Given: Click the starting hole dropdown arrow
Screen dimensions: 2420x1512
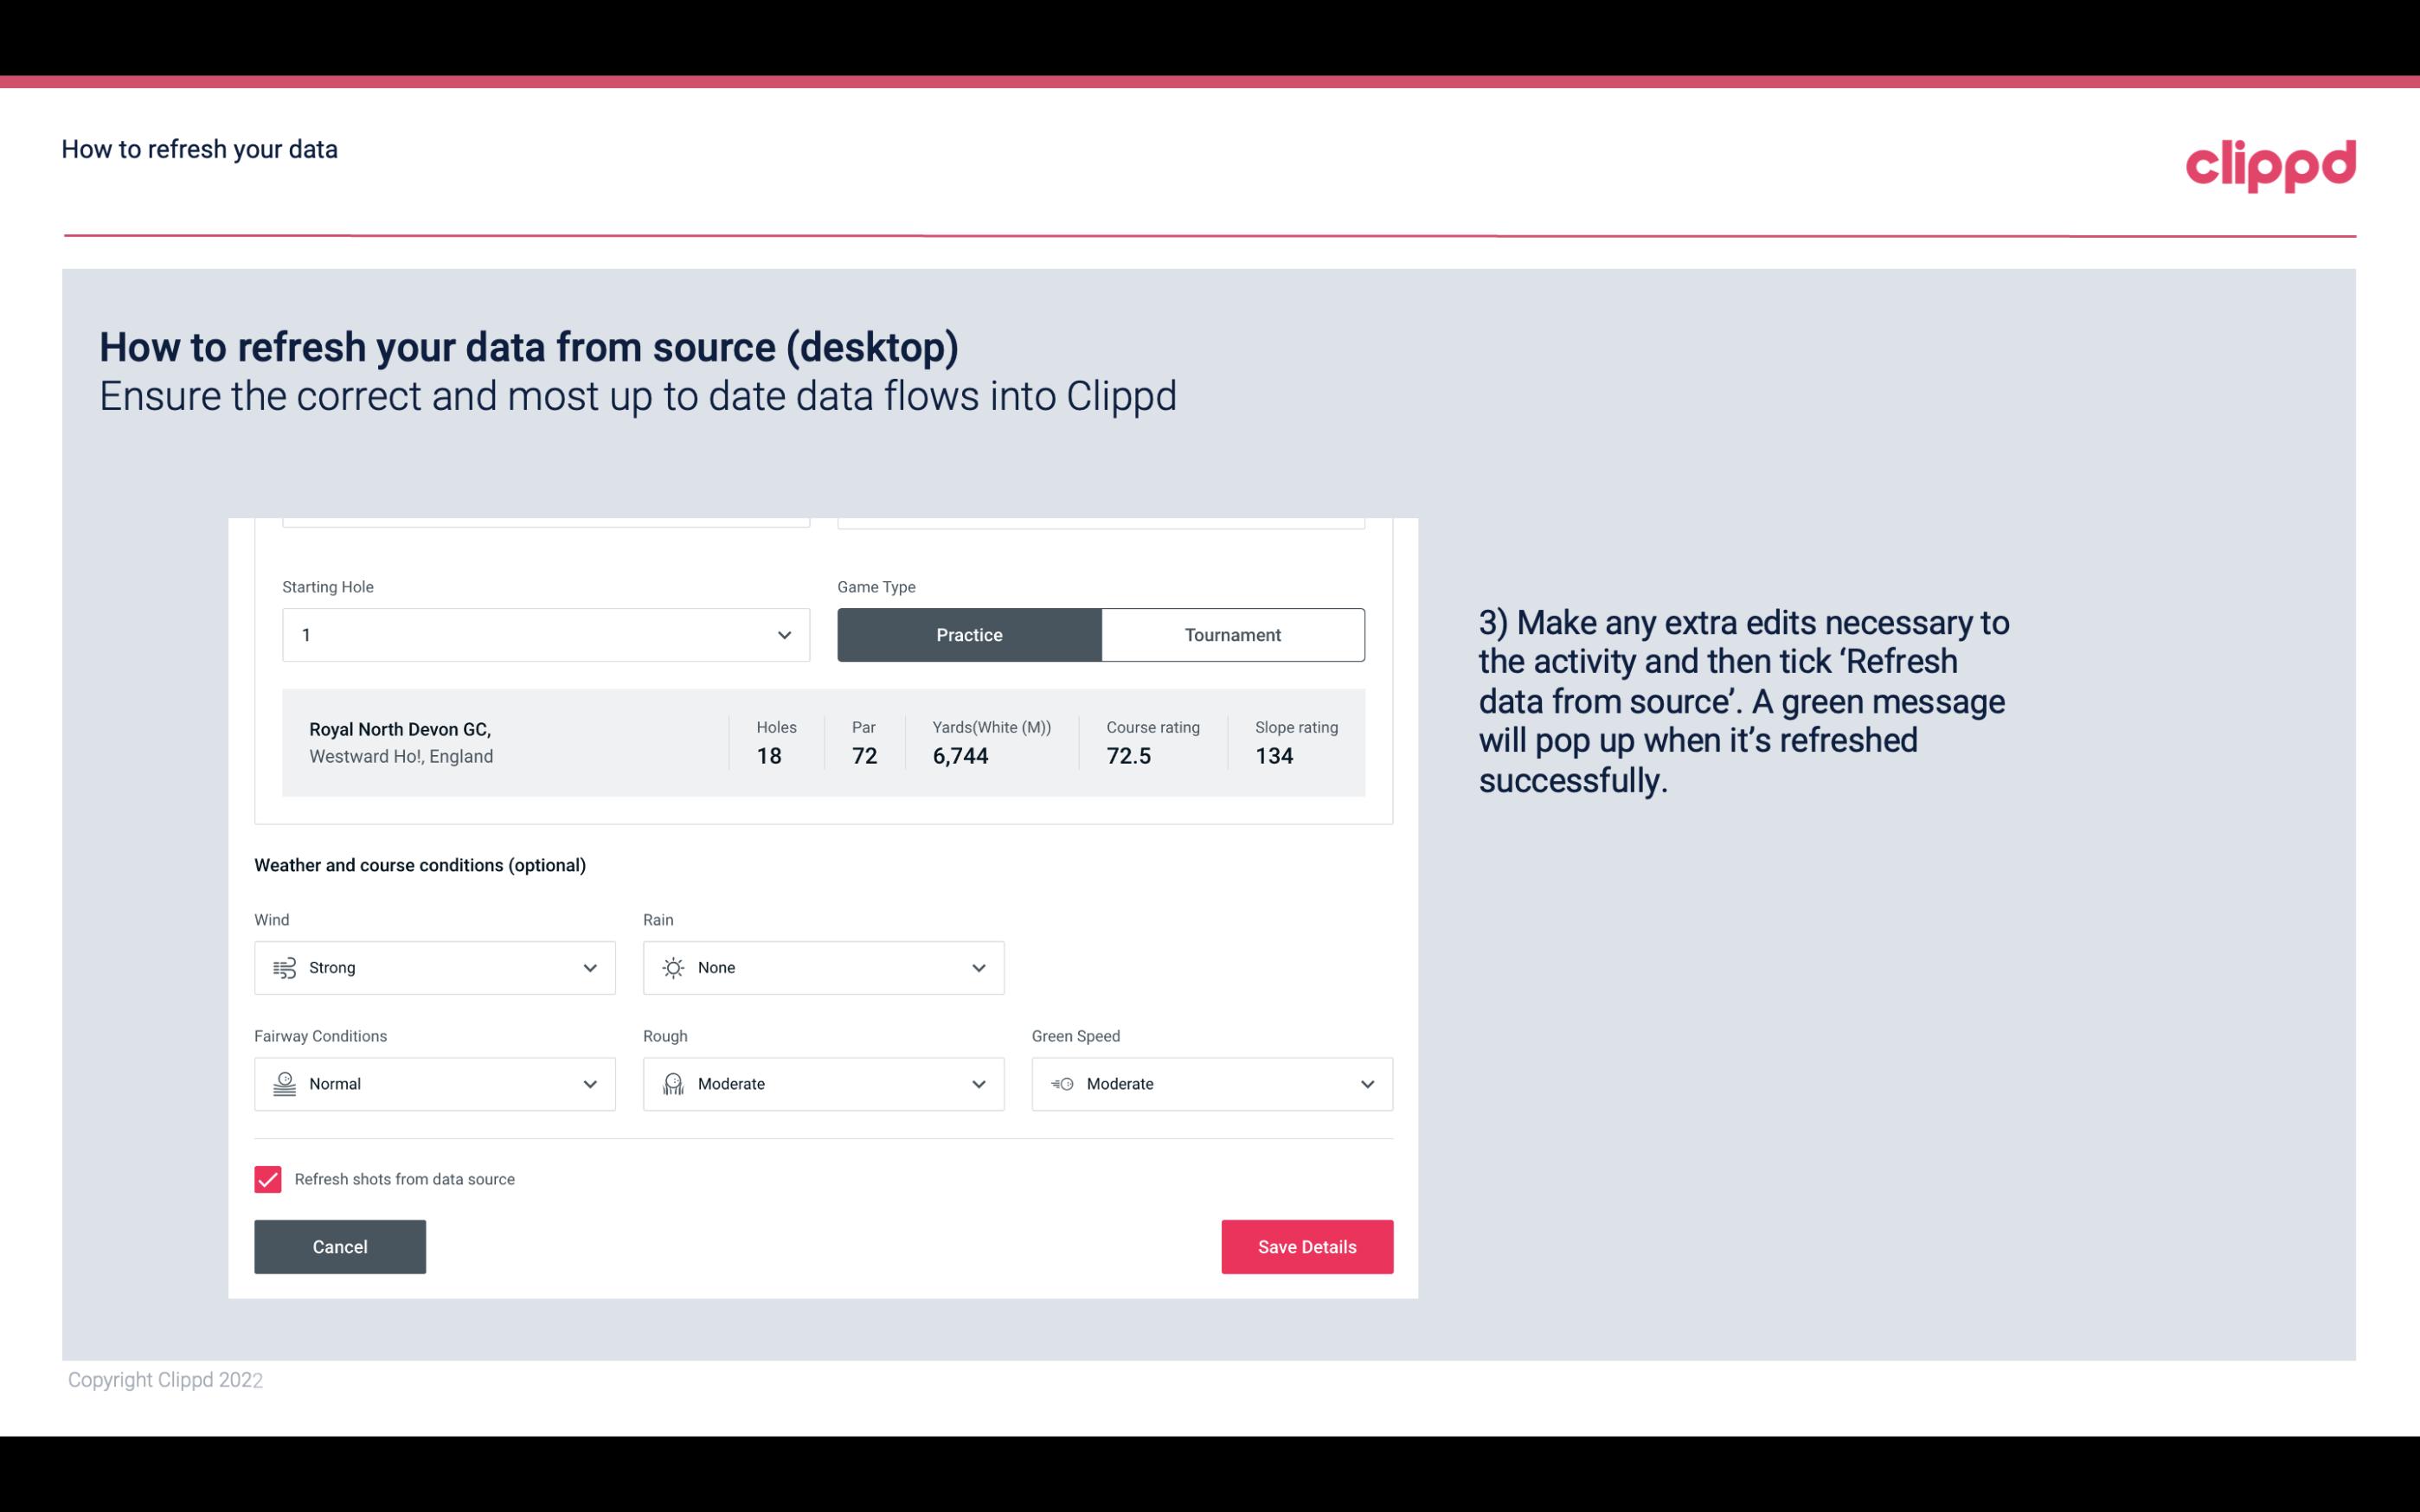Looking at the screenshot, I should click(782, 634).
